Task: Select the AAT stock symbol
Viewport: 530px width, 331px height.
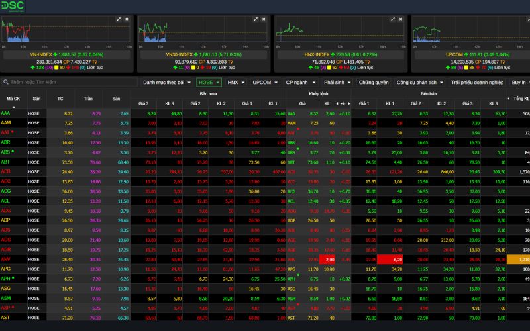Action: tap(5, 133)
